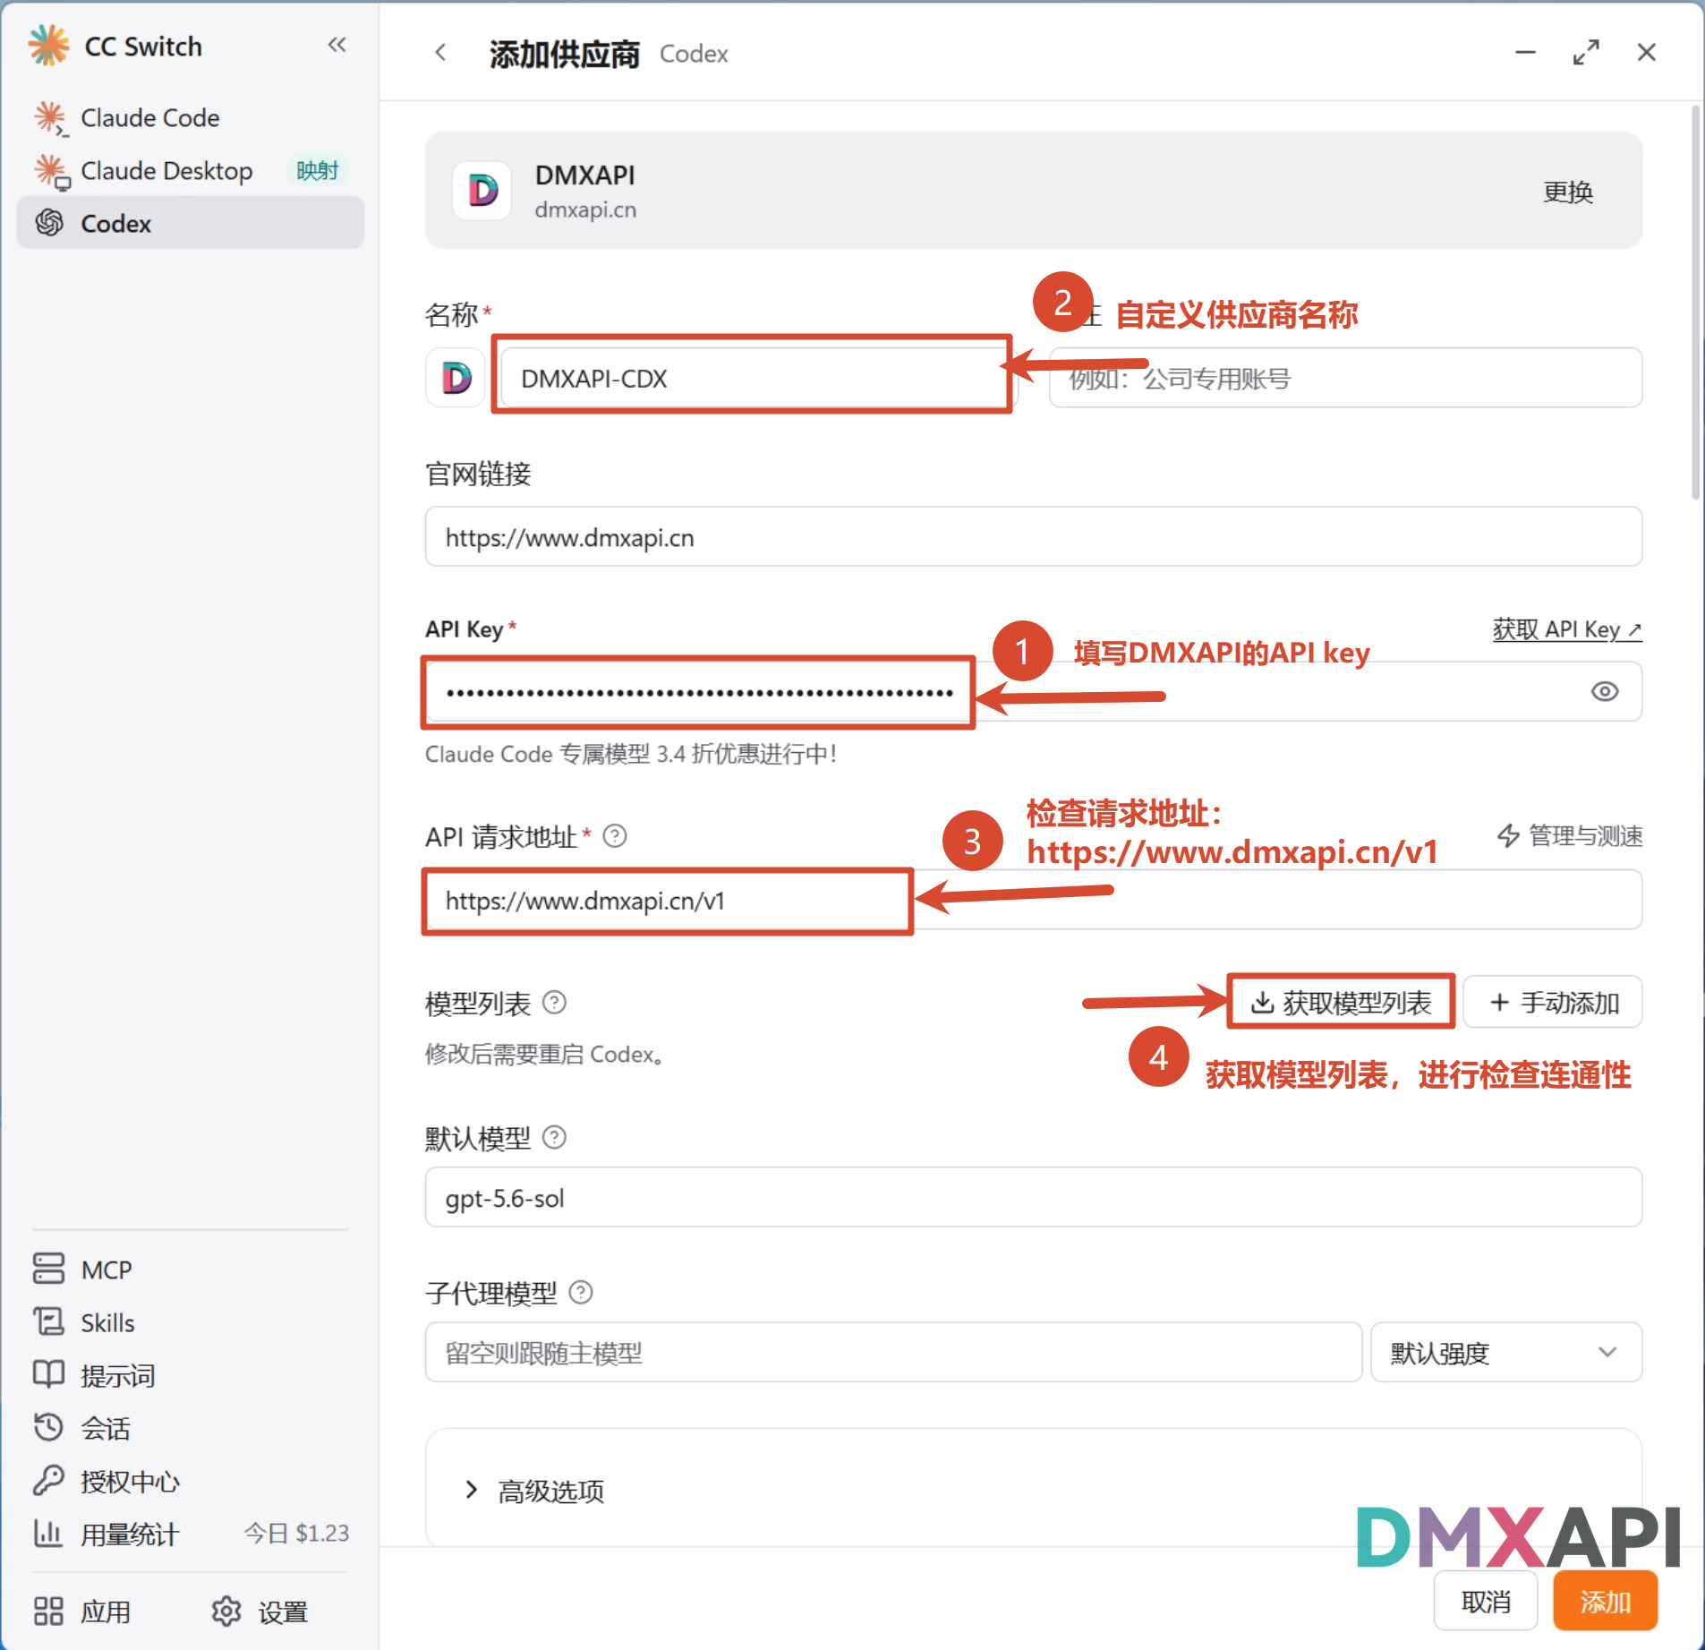The width and height of the screenshot is (1705, 1650).
Task: Open 提示词 in sidebar
Action: (191, 1375)
